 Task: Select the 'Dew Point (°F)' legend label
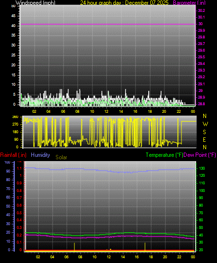click(199, 155)
